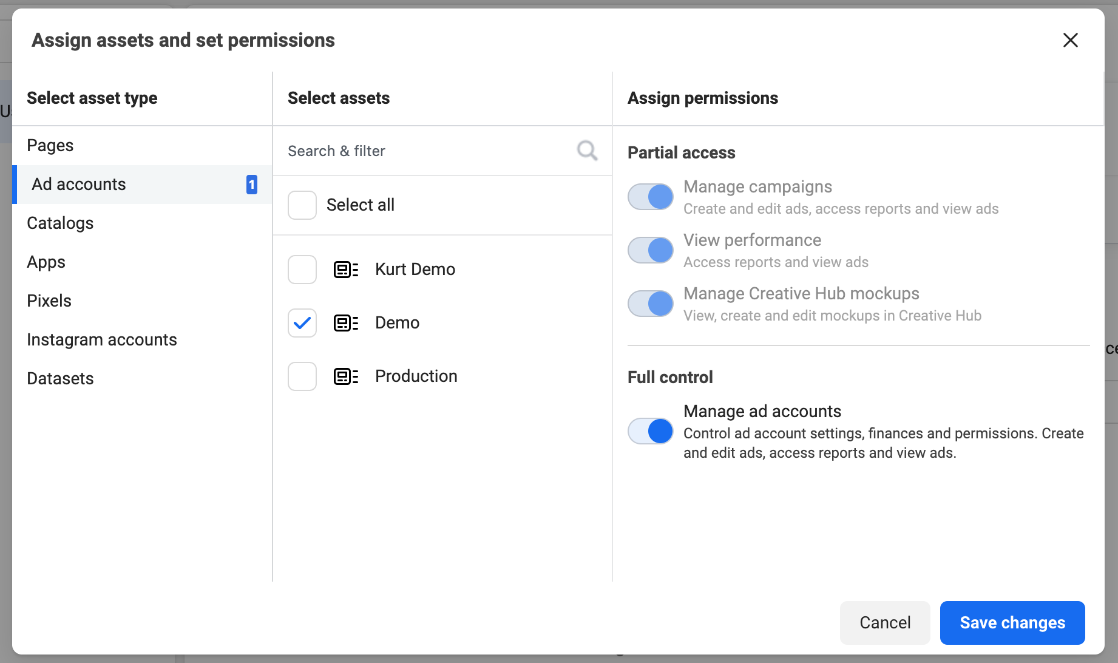This screenshot has height=663, width=1118.
Task: Toggle Manage campaigns permission
Action: [x=651, y=197]
